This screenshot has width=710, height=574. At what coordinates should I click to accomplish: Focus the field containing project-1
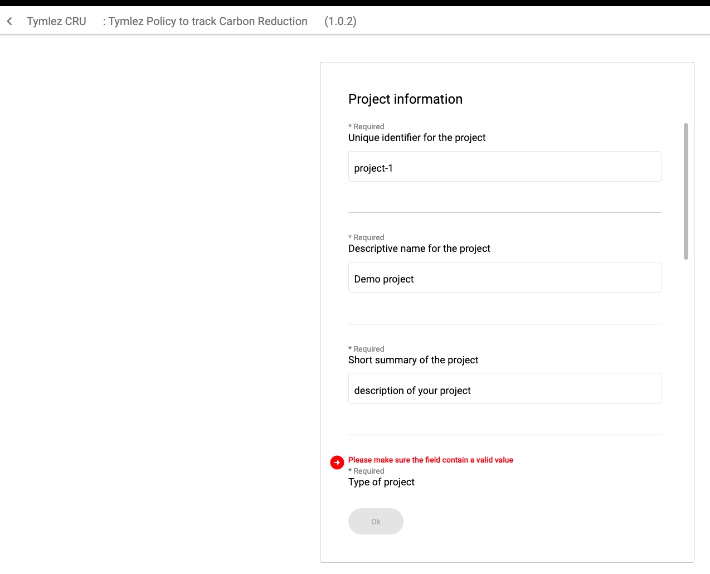504,167
